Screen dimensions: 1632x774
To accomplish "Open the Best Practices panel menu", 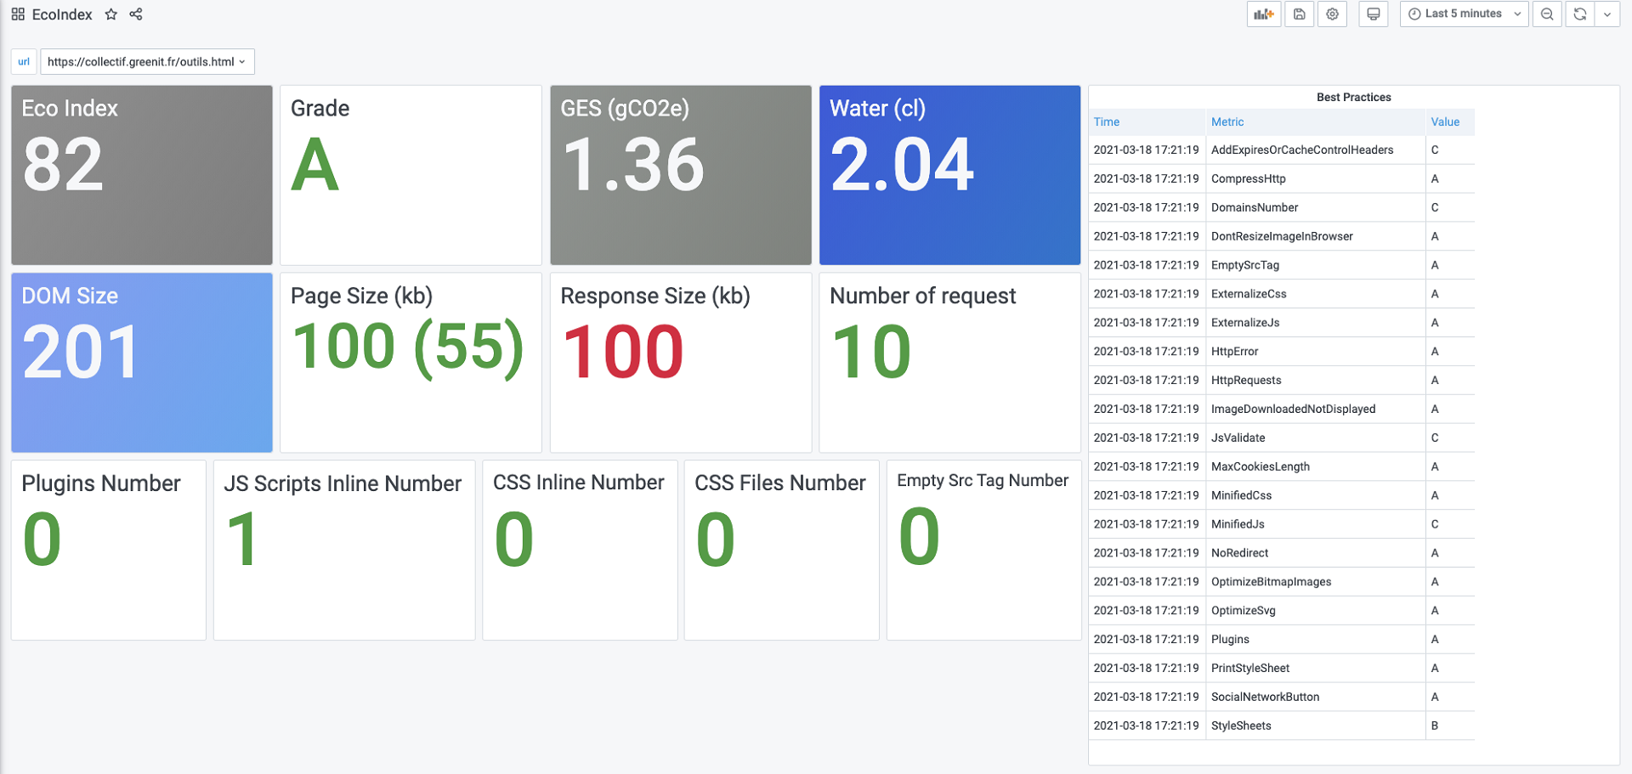I will click(1353, 97).
